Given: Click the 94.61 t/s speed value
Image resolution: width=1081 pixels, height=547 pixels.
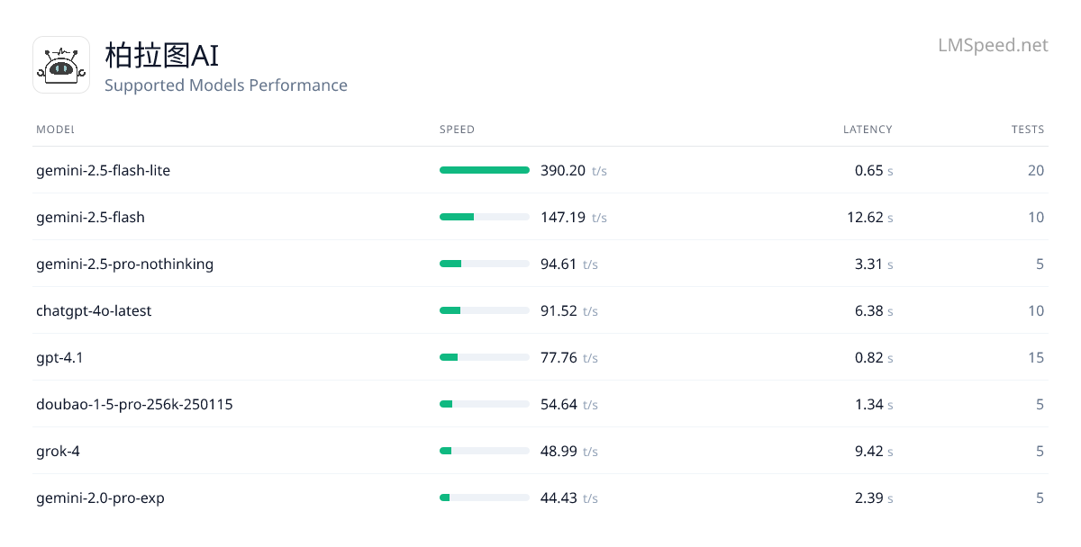Looking at the screenshot, I should [x=569, y=264].
